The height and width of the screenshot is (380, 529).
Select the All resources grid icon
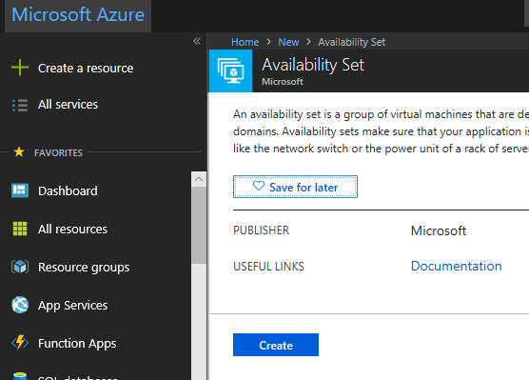20,229
